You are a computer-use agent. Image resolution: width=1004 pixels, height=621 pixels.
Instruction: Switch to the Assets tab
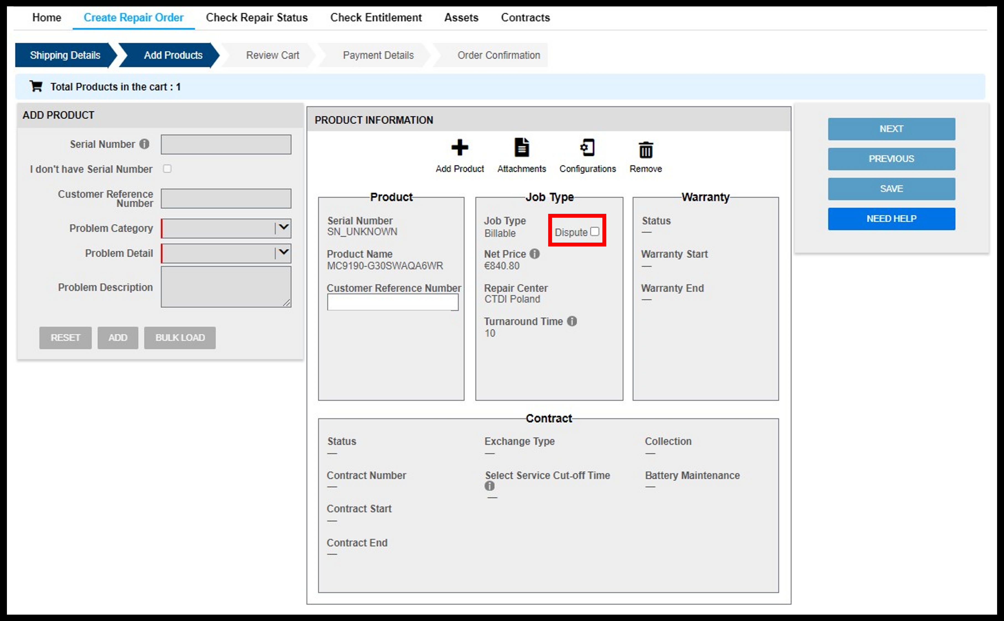(461, 17)
